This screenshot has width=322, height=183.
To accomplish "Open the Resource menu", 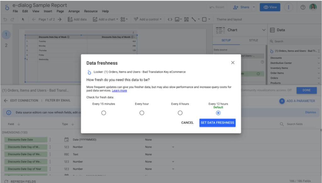I will coord(91,11).
